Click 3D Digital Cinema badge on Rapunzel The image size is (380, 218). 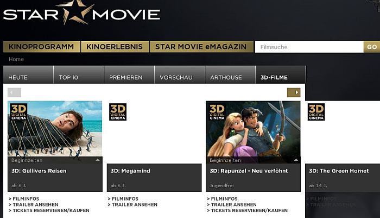click(217, 112)
